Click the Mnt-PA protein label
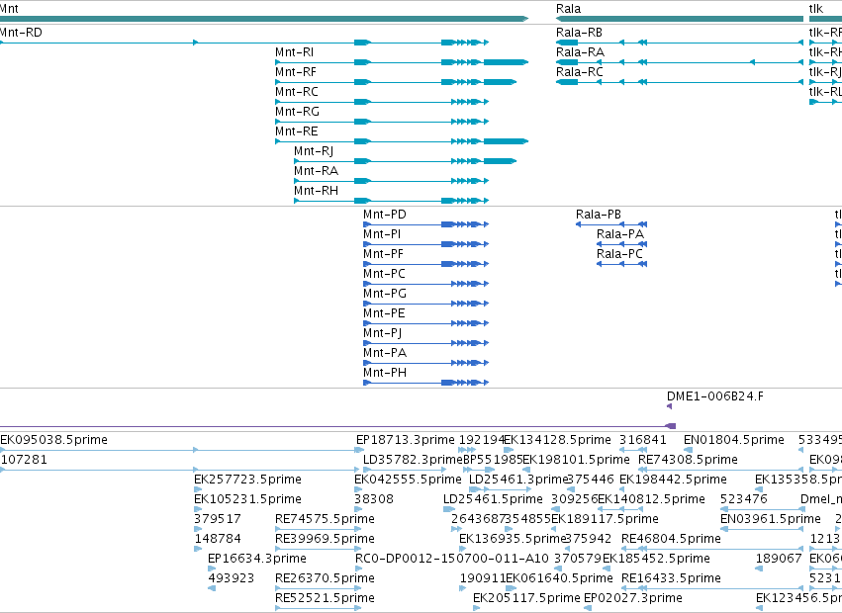 tap(385, 353)
